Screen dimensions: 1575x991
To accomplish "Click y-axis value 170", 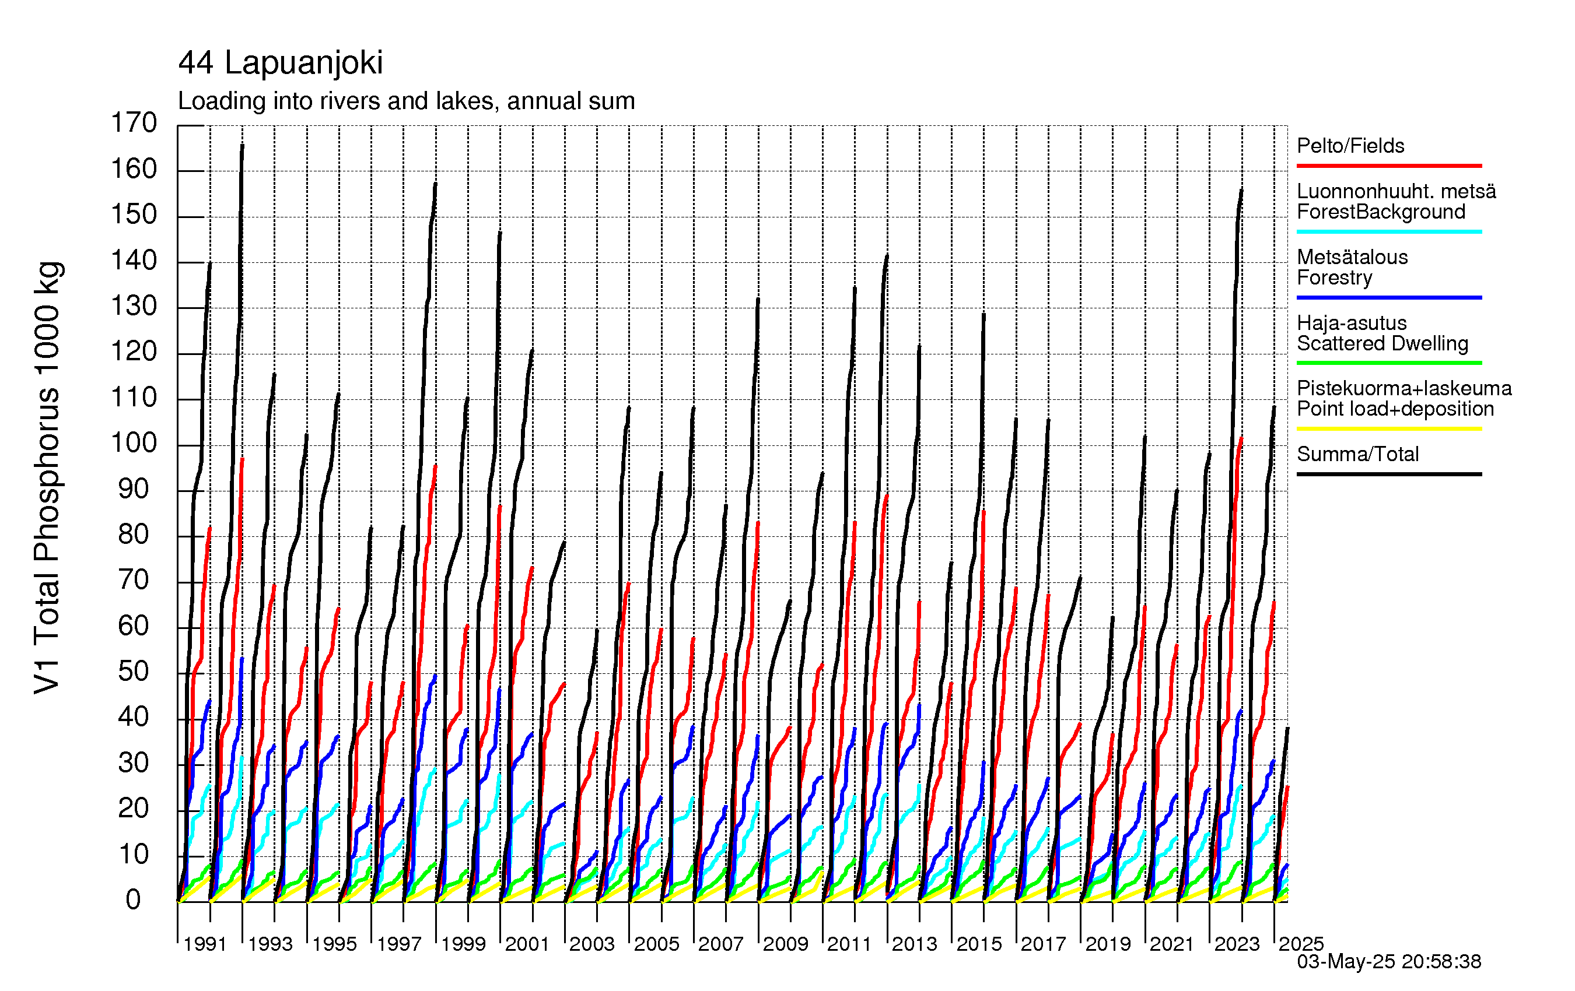I will (x=134, y=123).
